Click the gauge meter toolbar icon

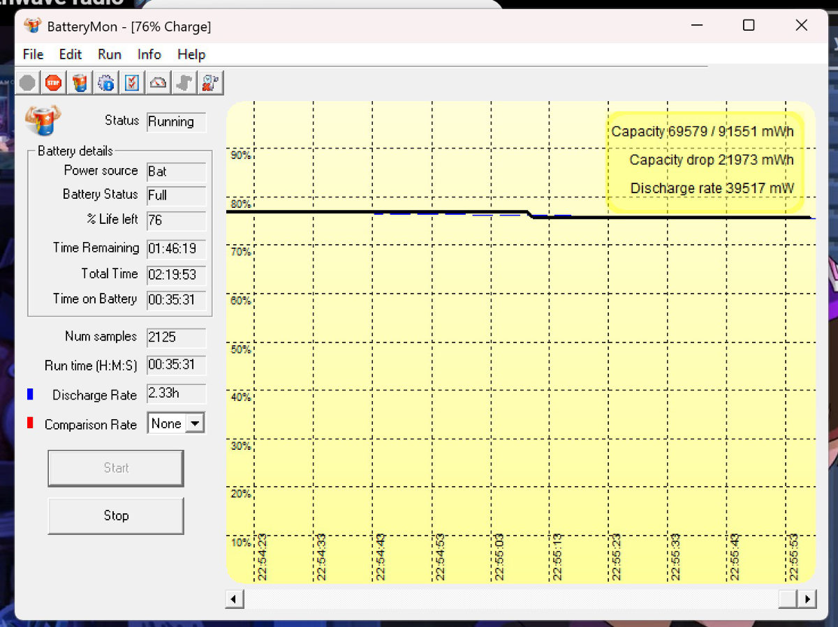[159, 83]
